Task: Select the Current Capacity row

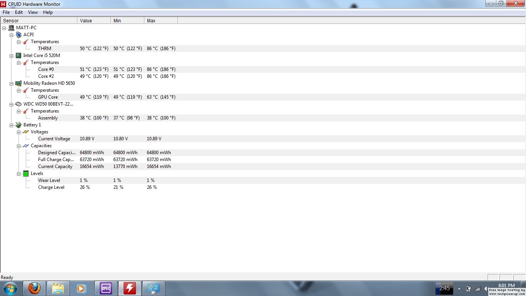Action: (263, 166)
